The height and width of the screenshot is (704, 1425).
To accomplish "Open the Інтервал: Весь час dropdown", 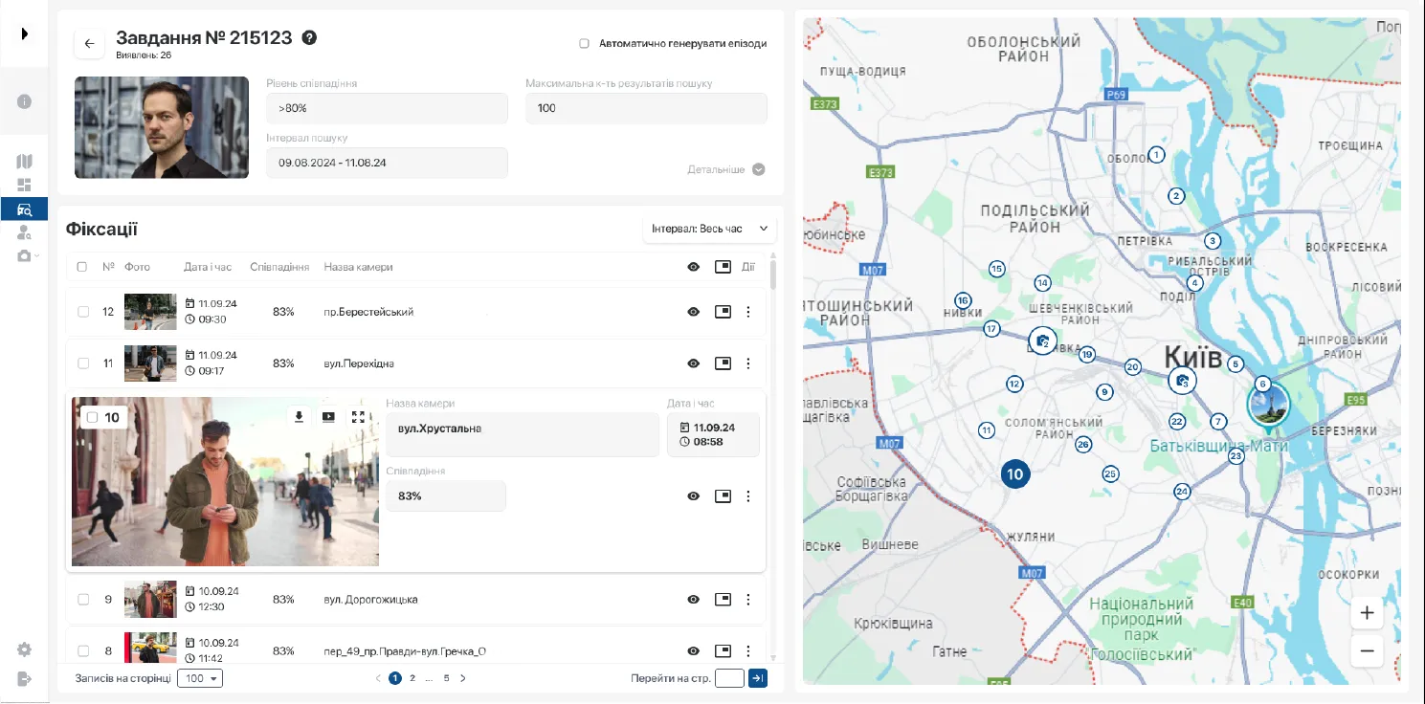I will pyautogui.click(x=710, y=229).
